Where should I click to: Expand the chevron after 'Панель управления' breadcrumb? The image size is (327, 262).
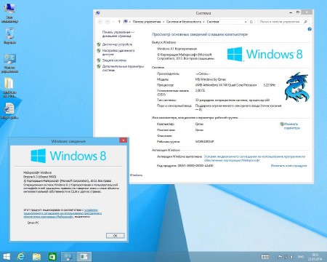point(163,22)
